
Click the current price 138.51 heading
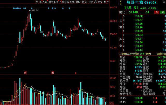click(x=131, y=8)
